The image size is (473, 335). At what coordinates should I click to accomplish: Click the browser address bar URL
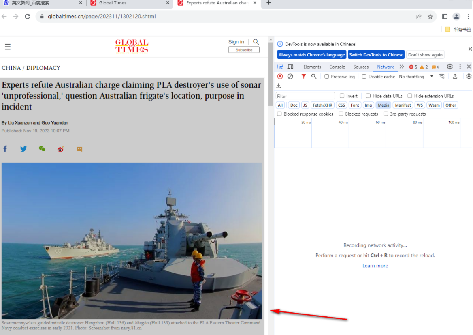[102, 17]
